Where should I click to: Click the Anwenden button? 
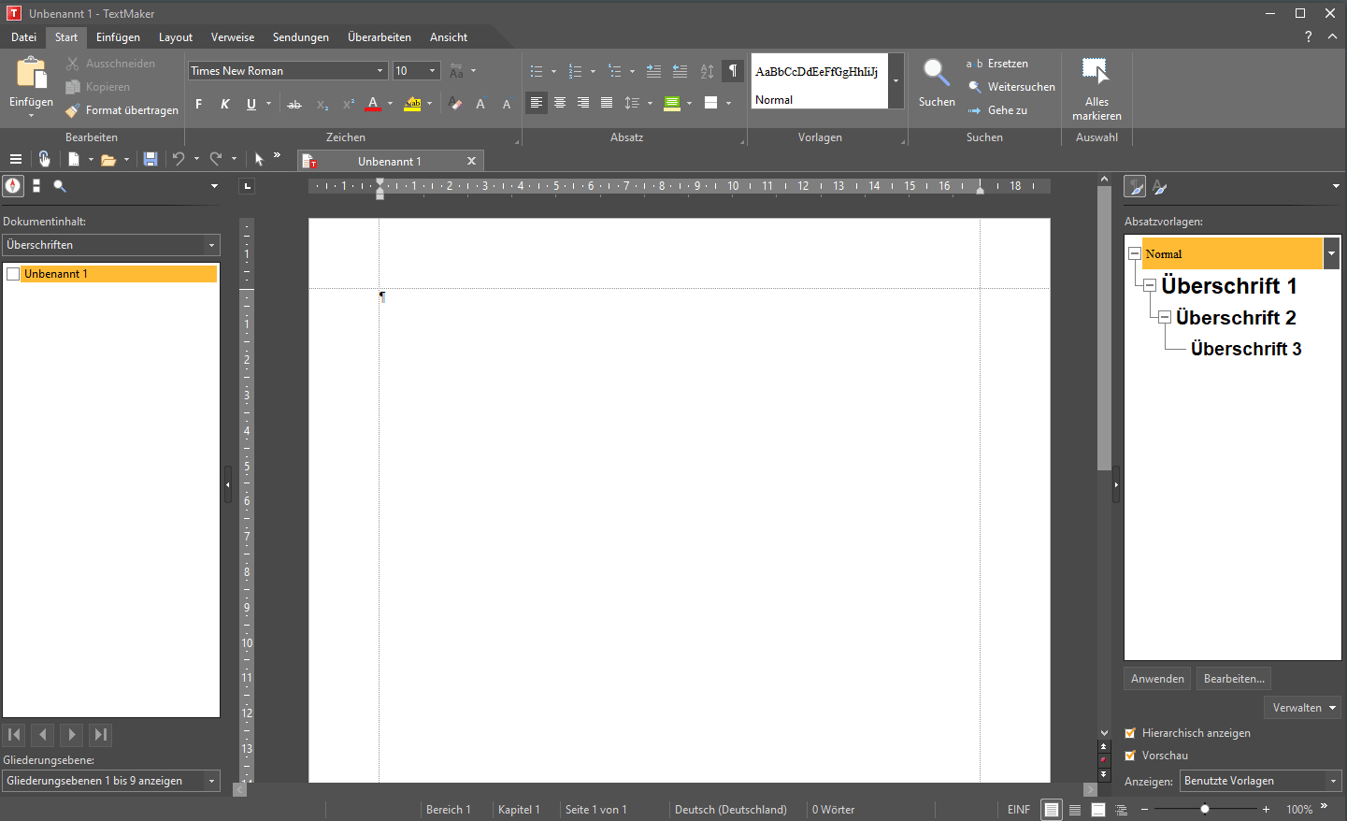(1157, 679)
